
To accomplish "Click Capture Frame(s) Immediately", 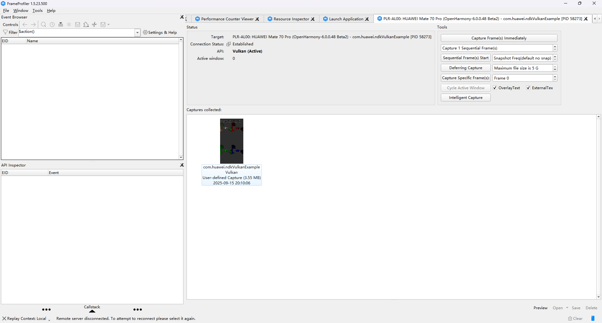I will pyautogui.click(x=499, y=38).
